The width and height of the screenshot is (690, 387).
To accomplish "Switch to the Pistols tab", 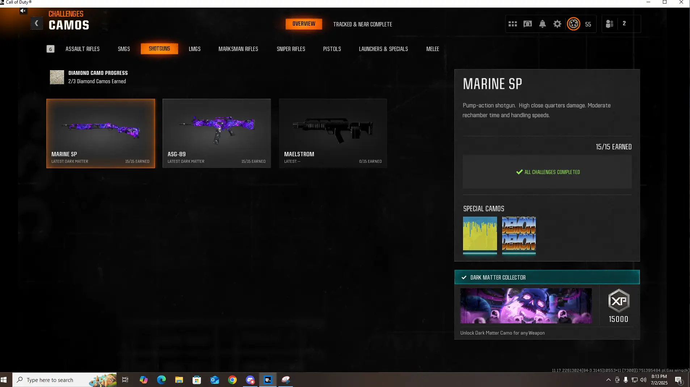I will pyautogui.click(x=332, y=49).
